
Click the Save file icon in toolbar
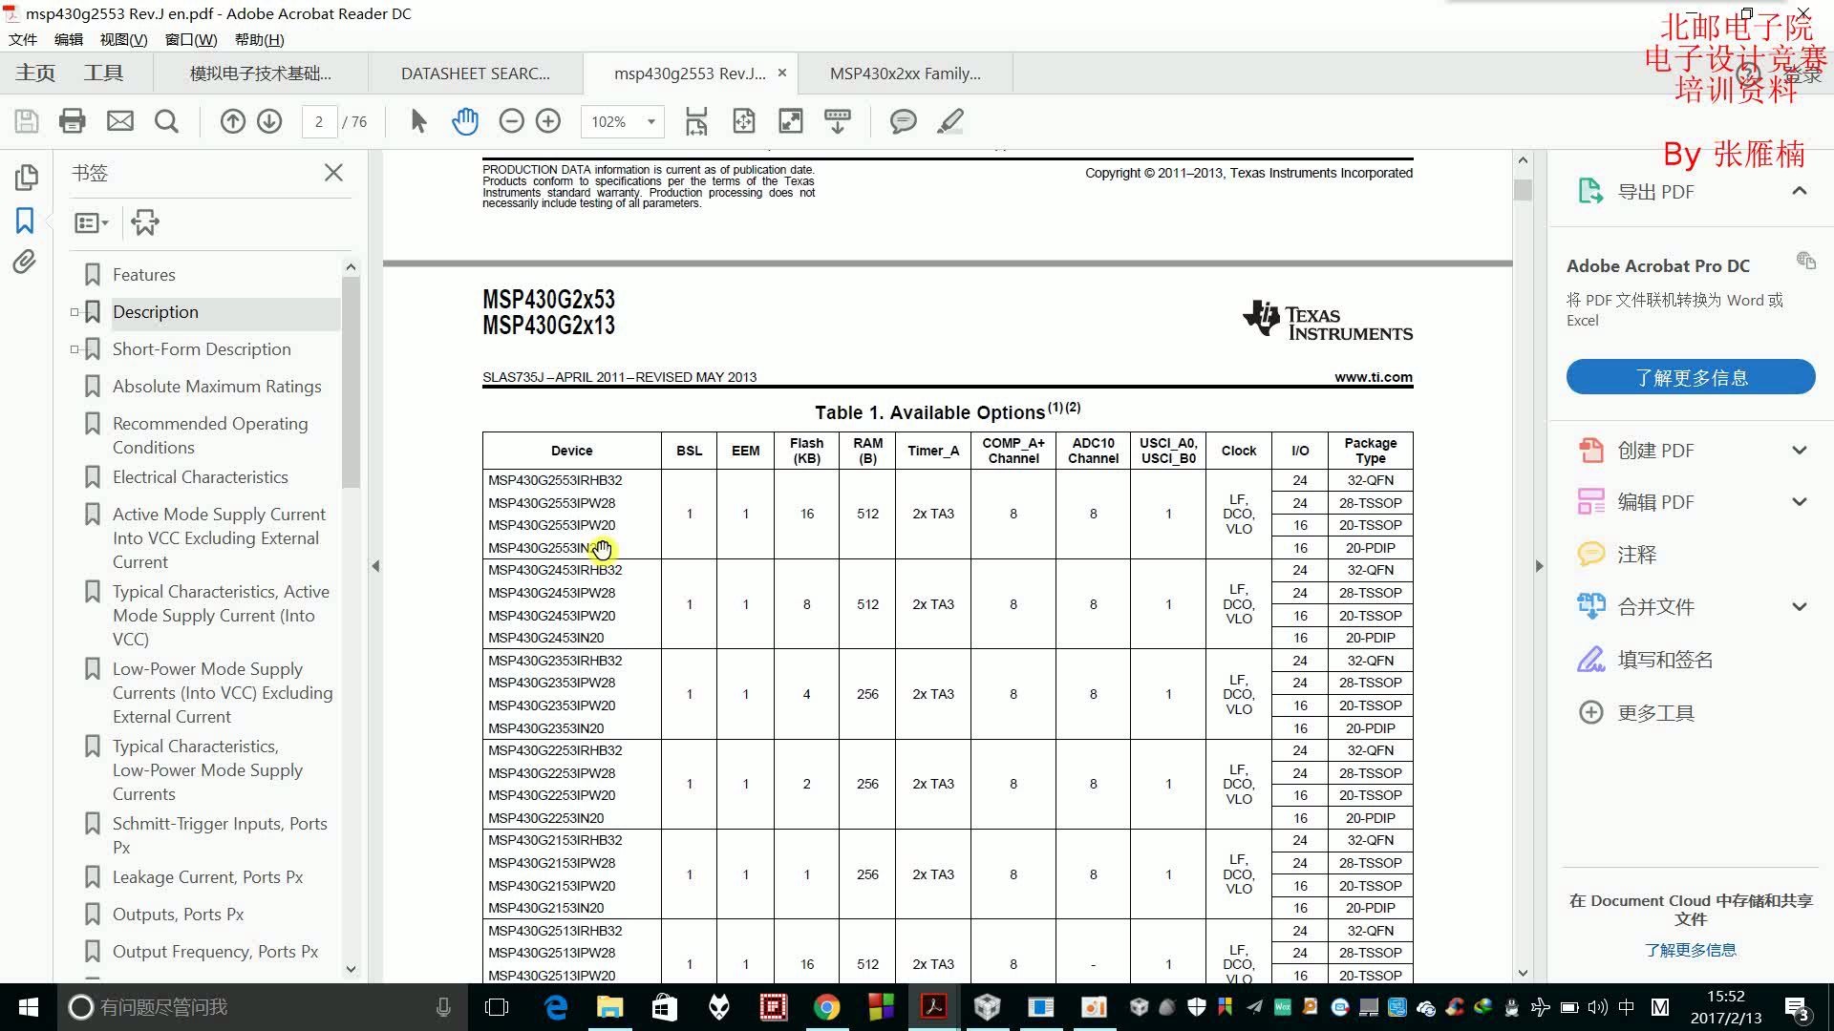click(27, 121)
